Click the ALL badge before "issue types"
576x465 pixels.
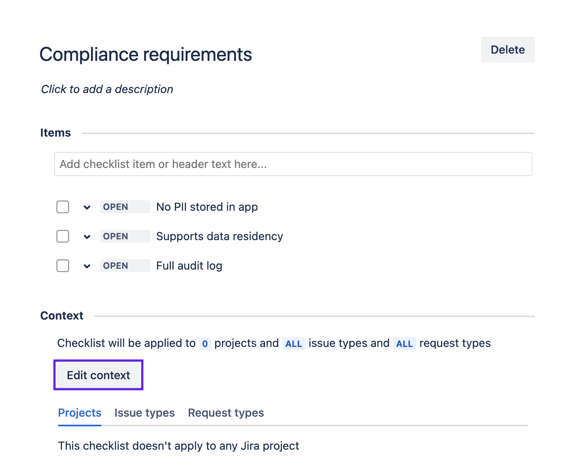(294, 344)
